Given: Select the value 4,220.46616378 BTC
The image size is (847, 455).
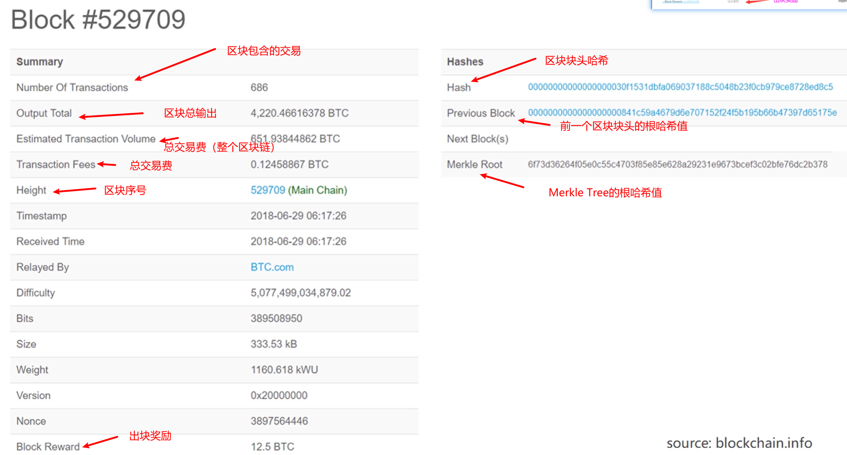Looking at the screenshot, I should coord(300,113).
